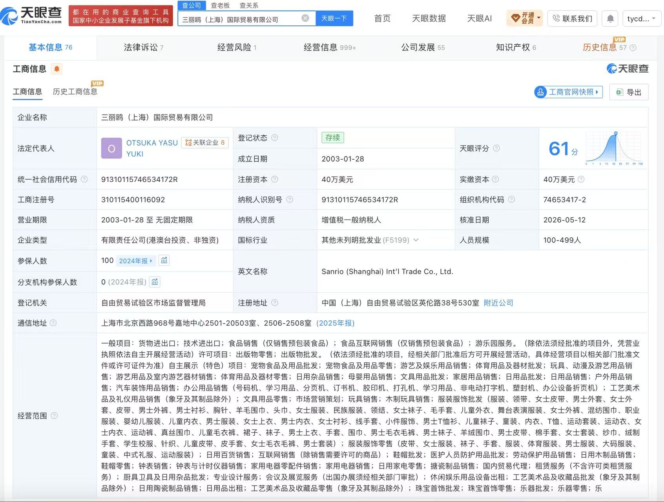Click the legal representative avatar O
The height and width of the screenshot is (502, 664).
pyautogui.click(x=111, y=148)
